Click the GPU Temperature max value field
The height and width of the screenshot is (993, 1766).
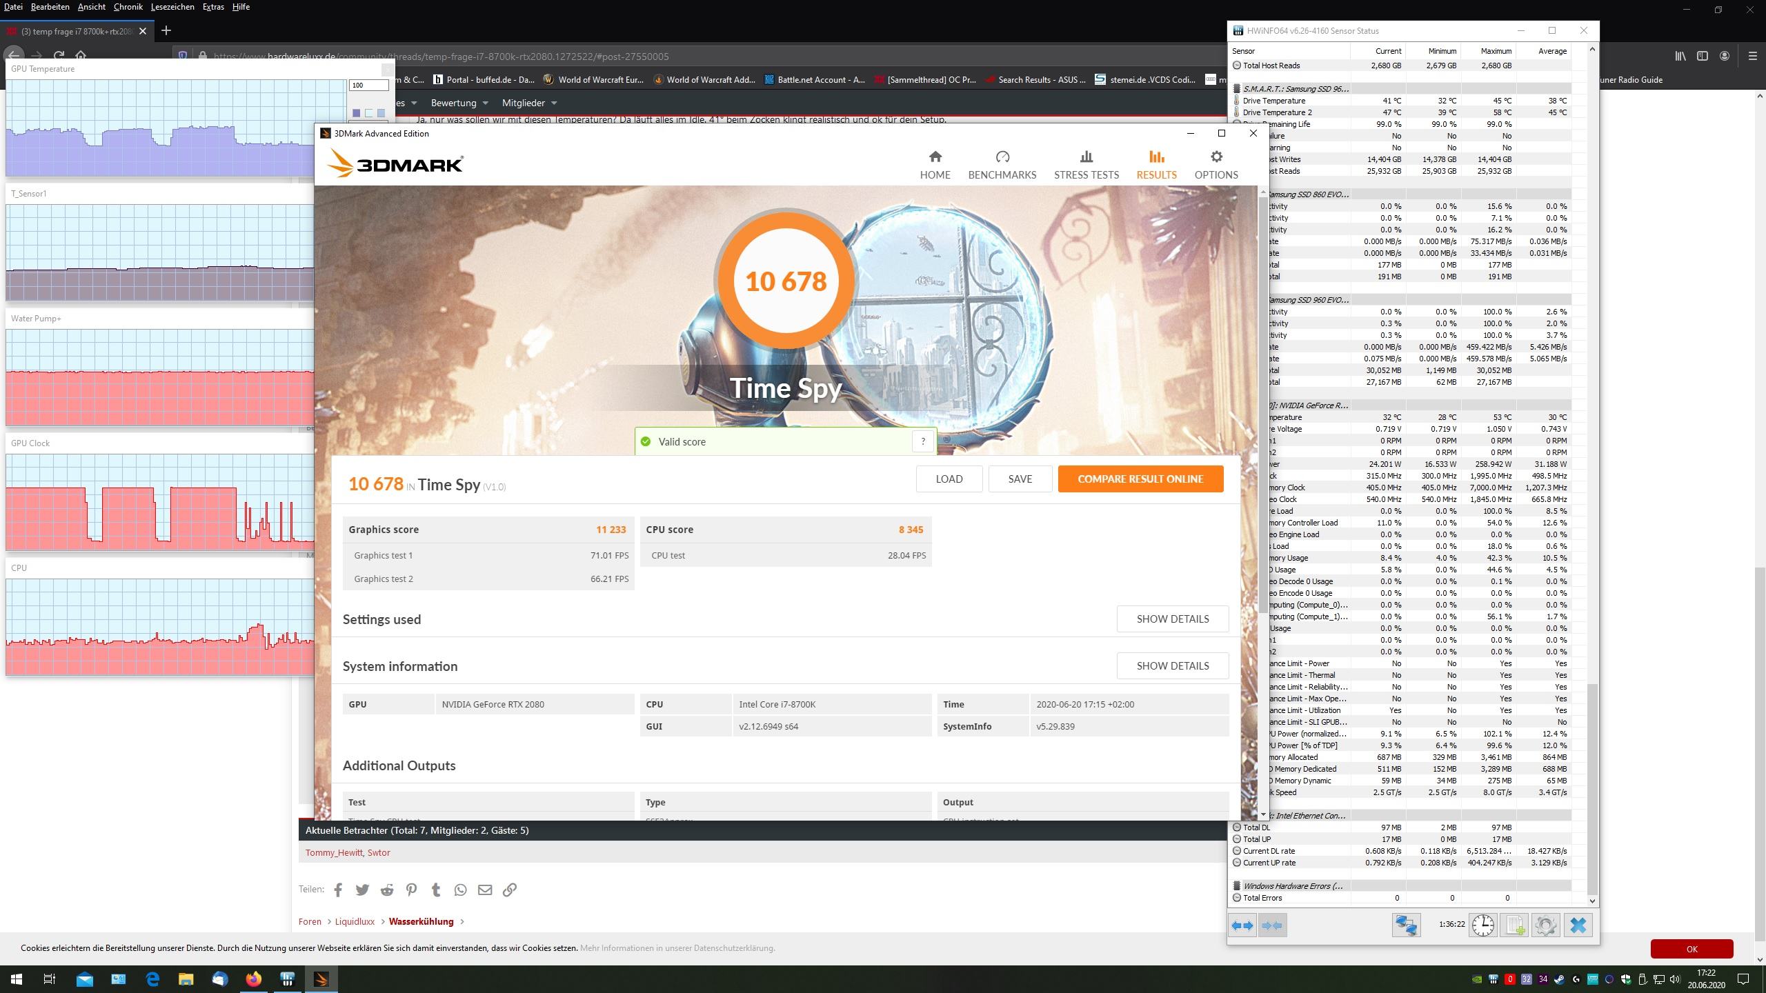coord(368,86)
